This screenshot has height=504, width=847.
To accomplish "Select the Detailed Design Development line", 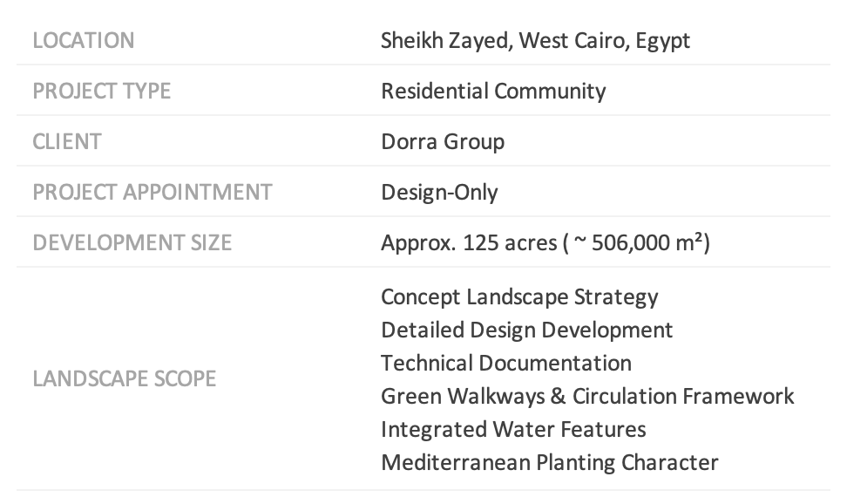I will [x=526, y=330].
